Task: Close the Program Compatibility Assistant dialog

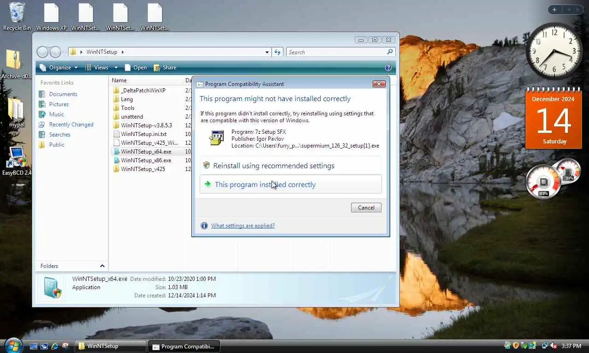Action: pyautogui.click(x=379, y=84)
